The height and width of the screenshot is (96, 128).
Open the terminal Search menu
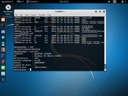(x=34, y=15)
